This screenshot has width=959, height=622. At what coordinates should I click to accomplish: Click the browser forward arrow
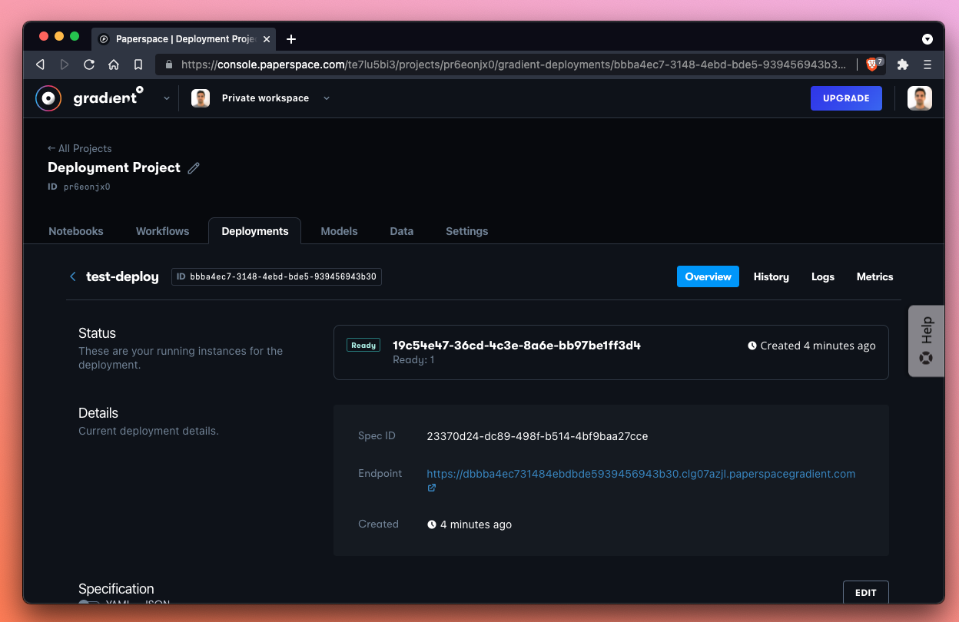pos(65,65)
